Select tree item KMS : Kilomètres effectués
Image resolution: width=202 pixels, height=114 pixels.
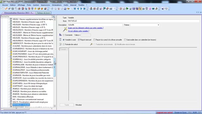(23, 97)
